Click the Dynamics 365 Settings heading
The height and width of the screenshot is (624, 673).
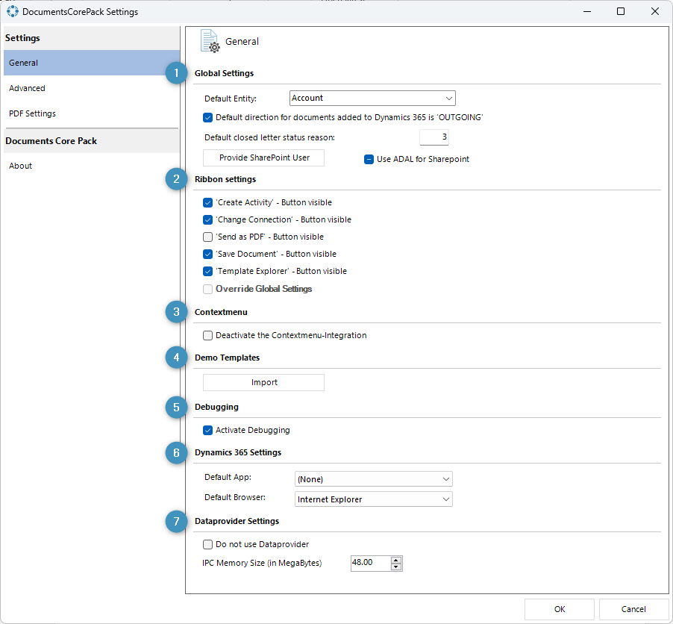[x=238, y=452]
